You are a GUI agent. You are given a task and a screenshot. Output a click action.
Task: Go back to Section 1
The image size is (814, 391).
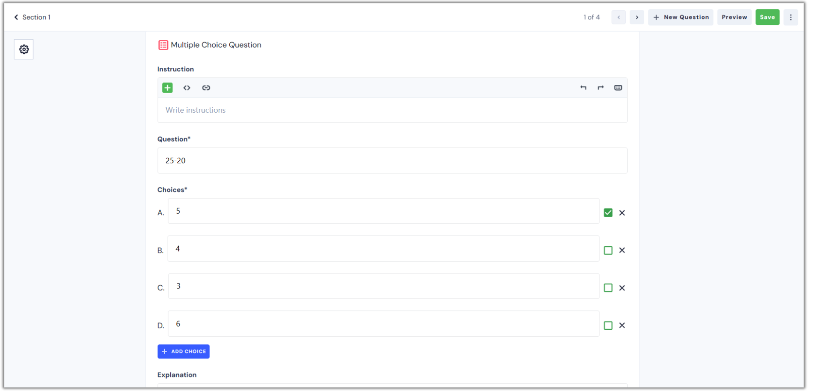(32, 17)
